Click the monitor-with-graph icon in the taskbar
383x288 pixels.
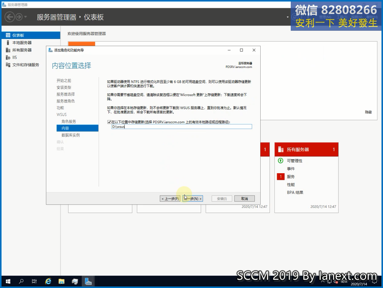(x=75, y=281)
